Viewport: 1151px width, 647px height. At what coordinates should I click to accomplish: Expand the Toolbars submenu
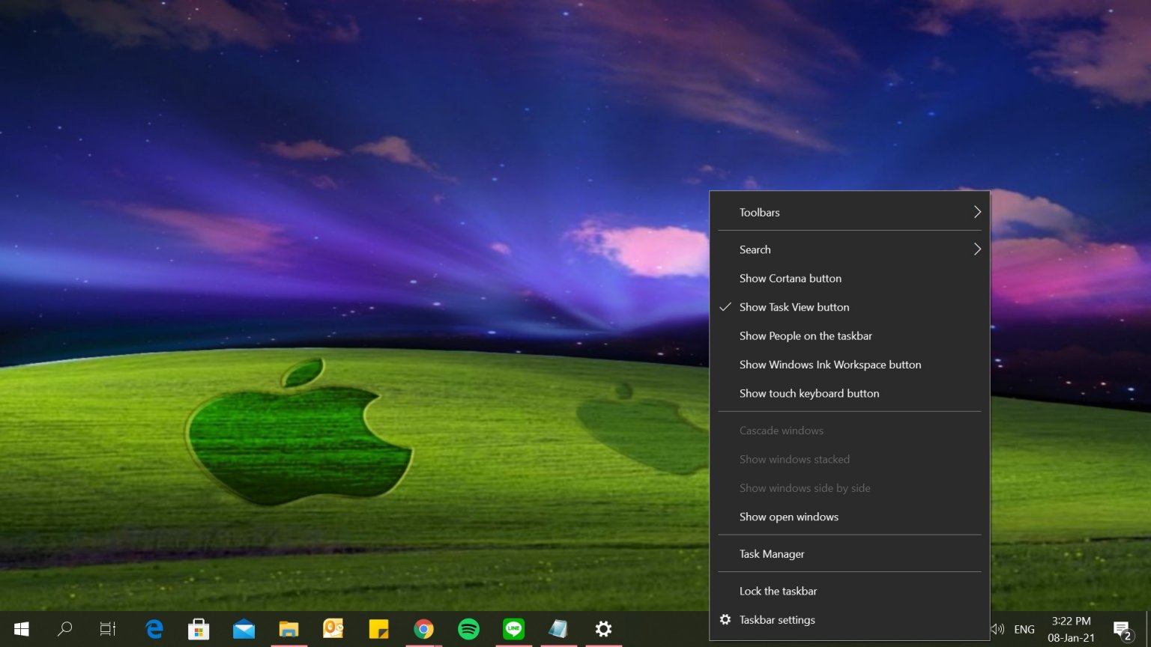[x=759, y=212]
